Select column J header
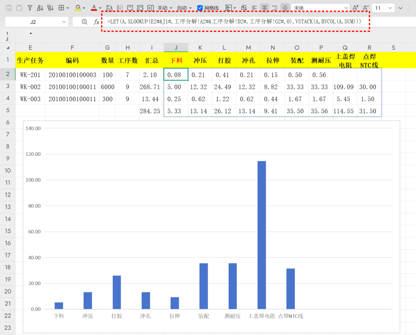Image resolution: width=416 pixels, height=335 pixels. coord(176,48)
